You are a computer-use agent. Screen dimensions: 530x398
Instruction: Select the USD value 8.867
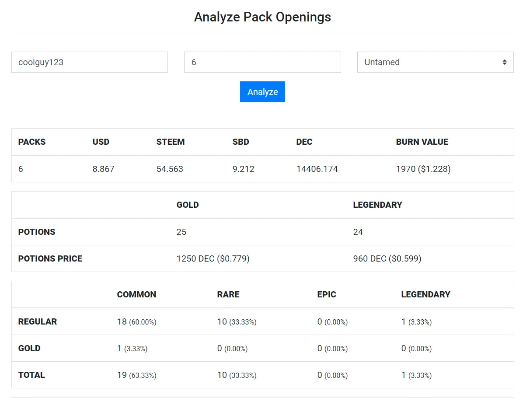coord(104,169)
